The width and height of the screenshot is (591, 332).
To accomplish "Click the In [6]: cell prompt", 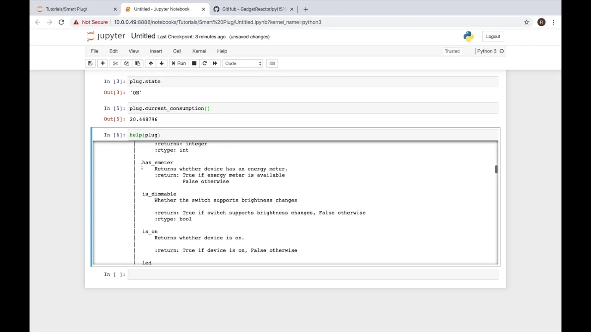I will point(114,135).
